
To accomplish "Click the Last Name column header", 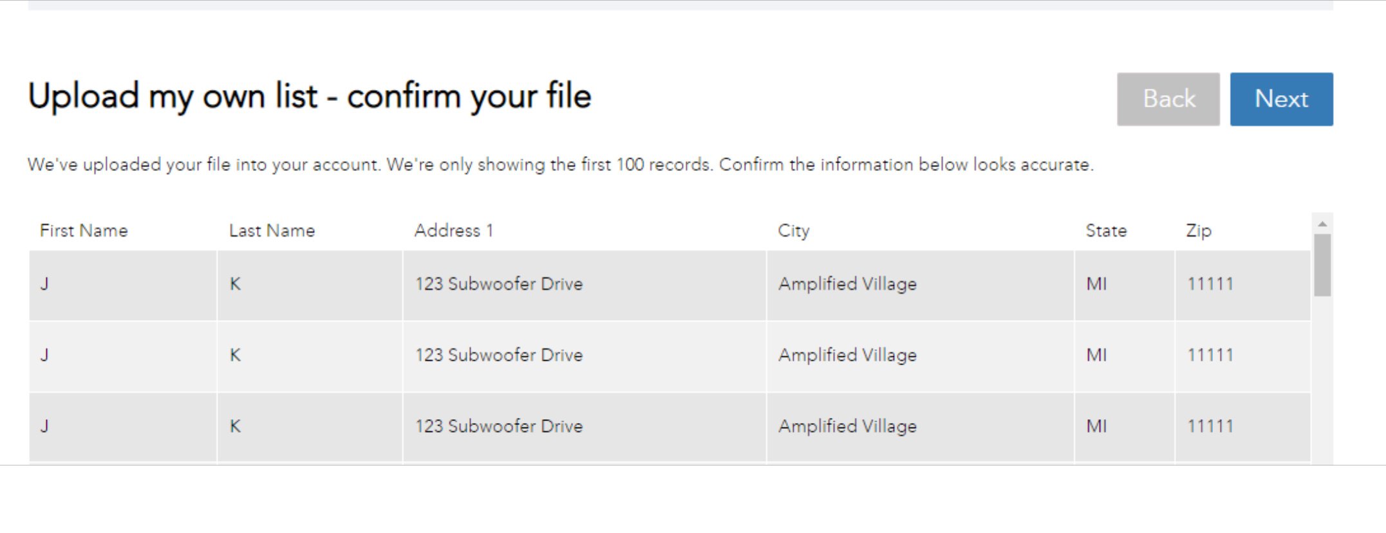I will point(272,231).
